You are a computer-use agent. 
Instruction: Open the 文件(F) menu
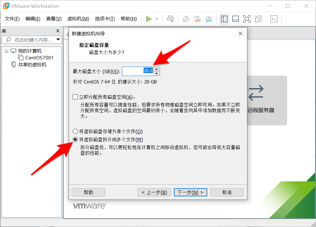(x=12, y=19)
